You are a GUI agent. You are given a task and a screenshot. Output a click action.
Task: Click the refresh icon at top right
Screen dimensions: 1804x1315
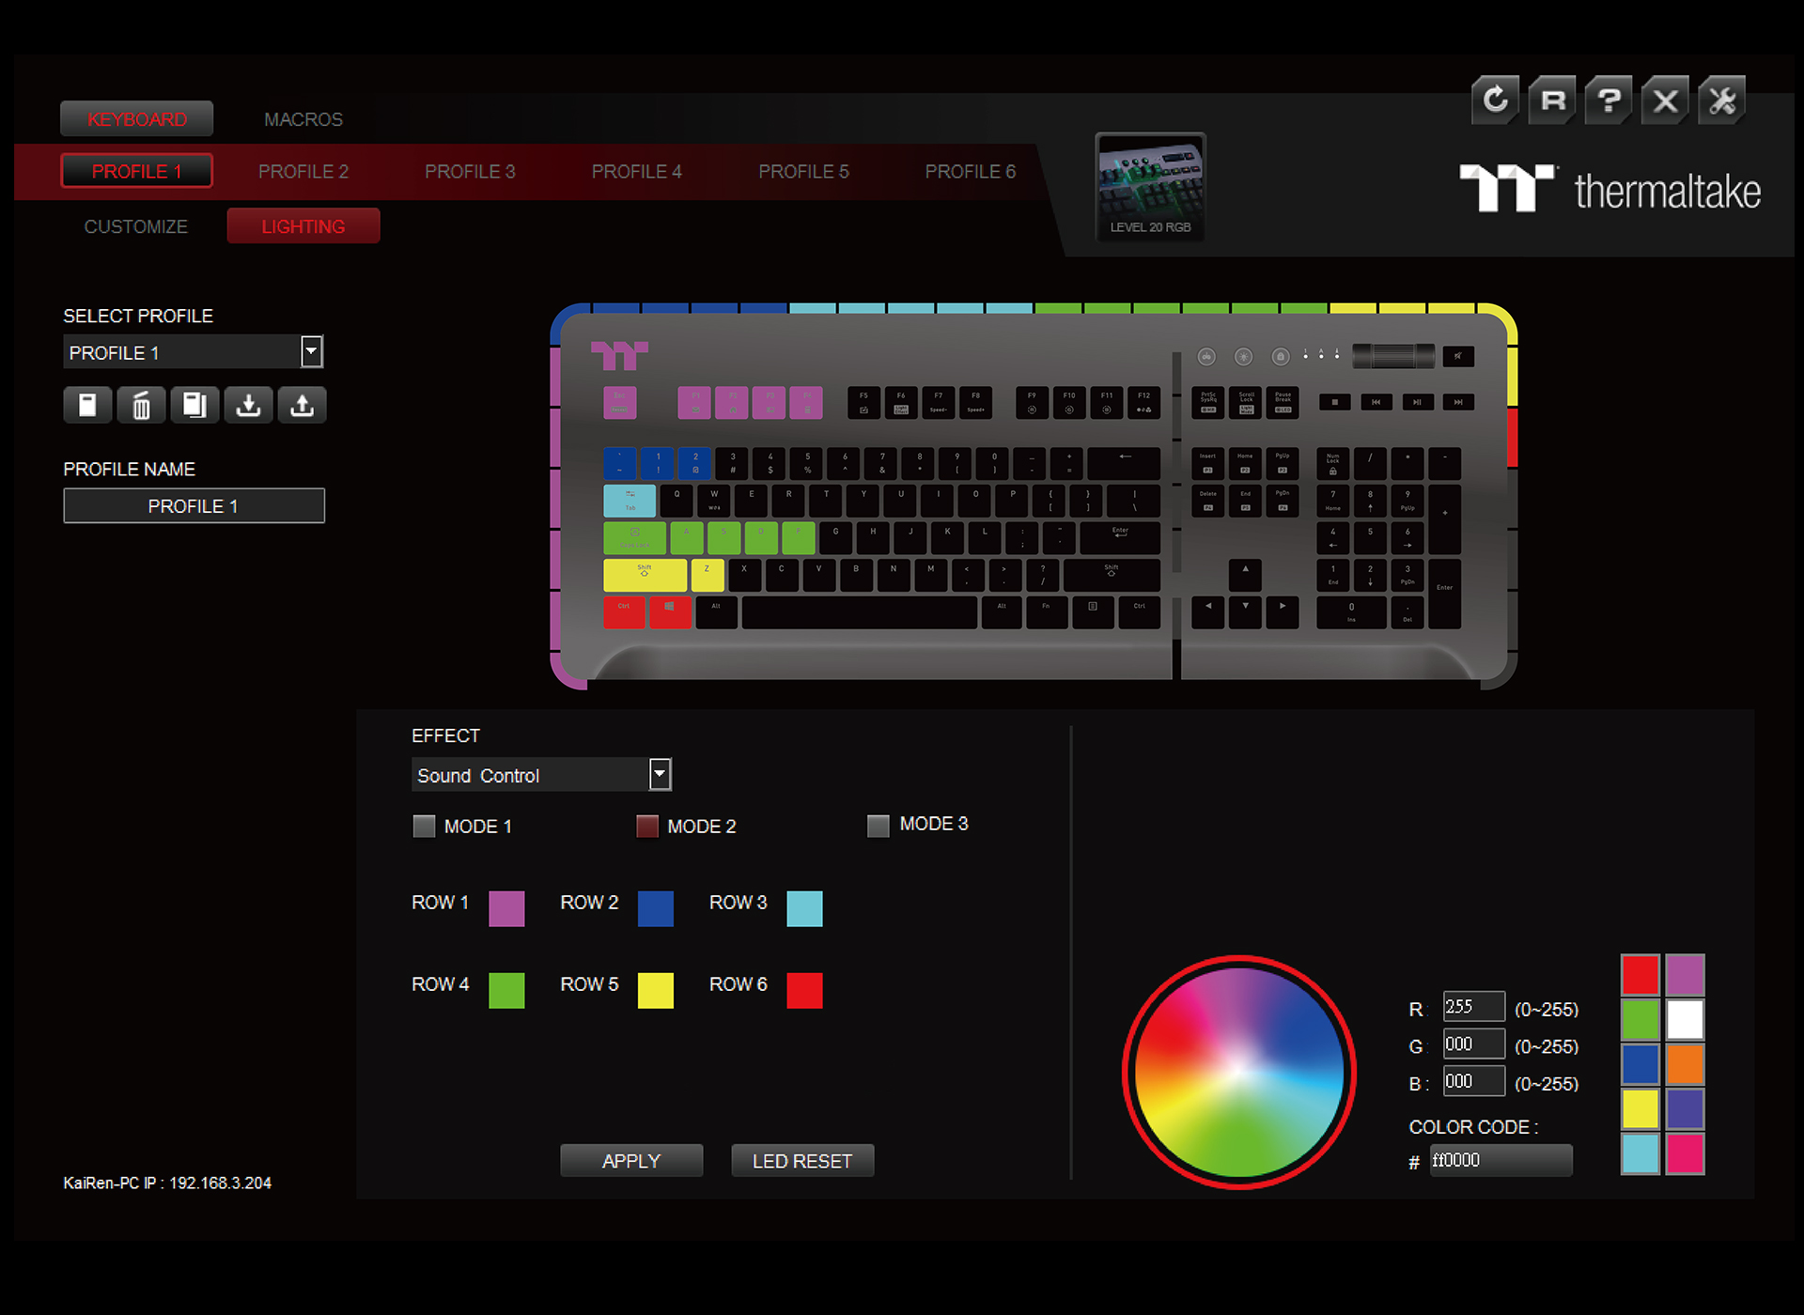tap(1495, 100)
